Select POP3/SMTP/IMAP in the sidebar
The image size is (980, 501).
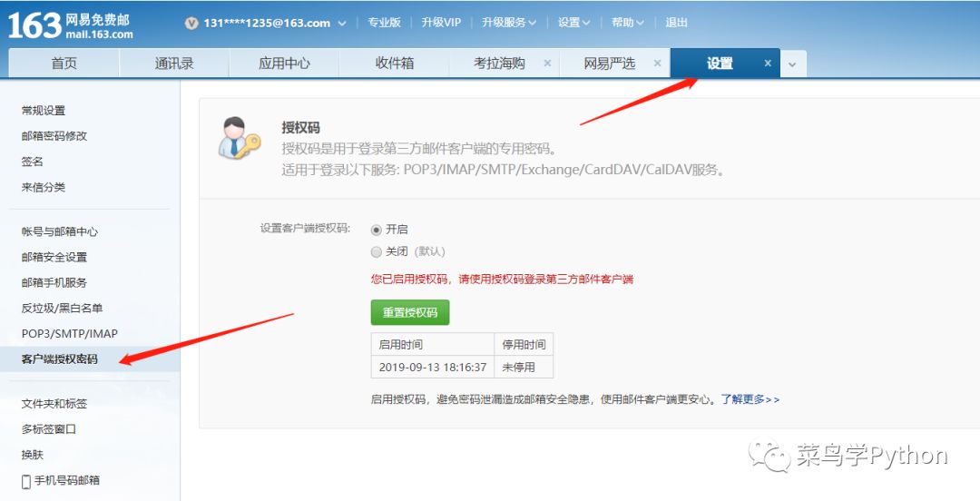click(69, 334)
